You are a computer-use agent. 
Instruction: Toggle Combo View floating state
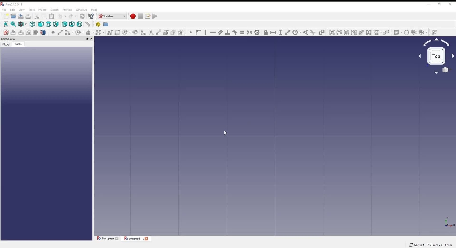pos(87,39)
